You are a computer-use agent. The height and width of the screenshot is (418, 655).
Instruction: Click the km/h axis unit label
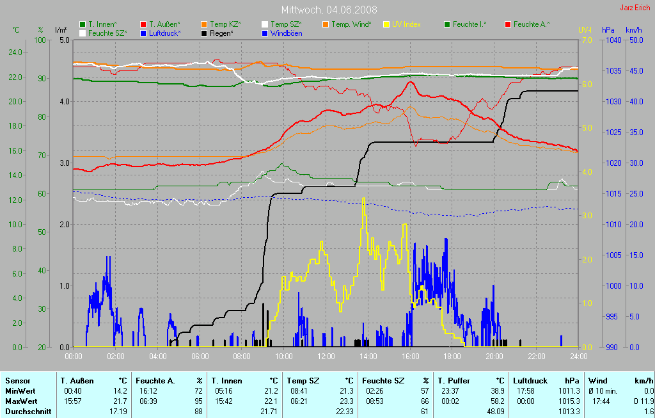point(633,30)
